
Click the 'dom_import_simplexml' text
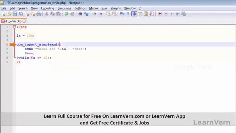tap(37, 44)
